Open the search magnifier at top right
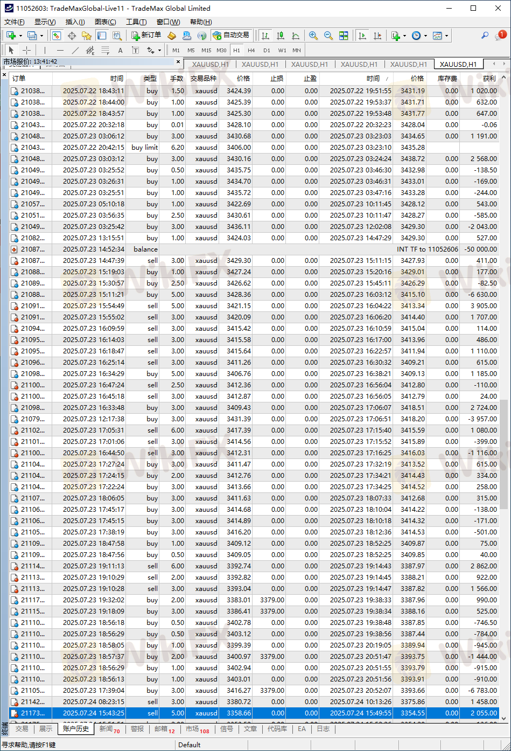511x751 pixels. click(x=485, y=36)
